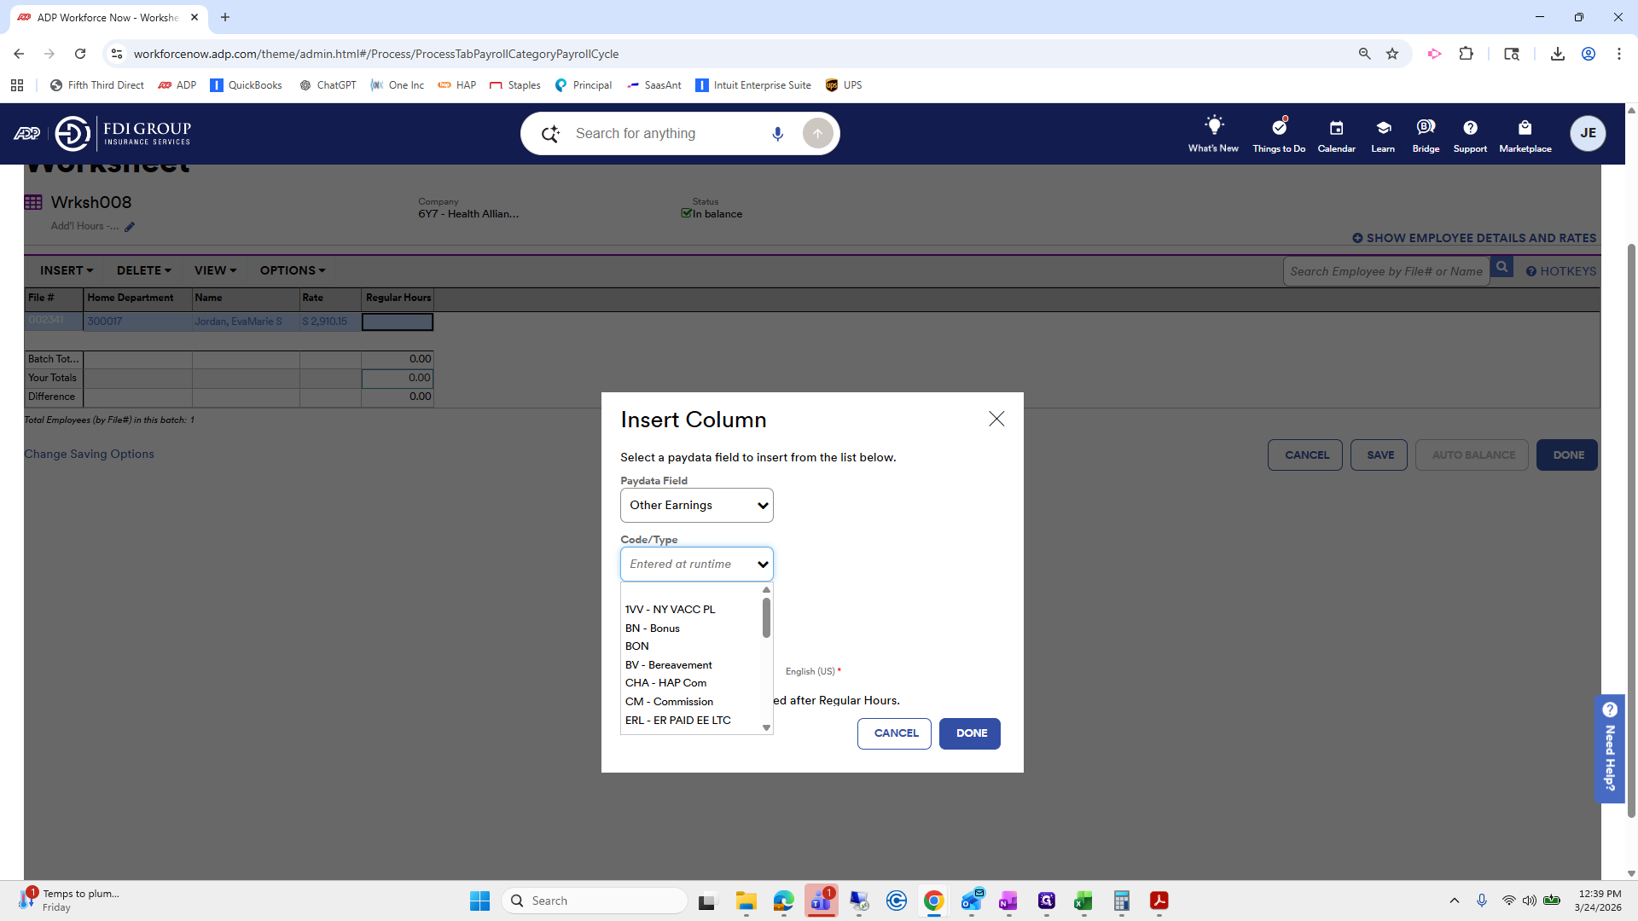Click the Support question mark icon
The height and width of the screenshot is (921, 1638).
[x=1469, y=128]
